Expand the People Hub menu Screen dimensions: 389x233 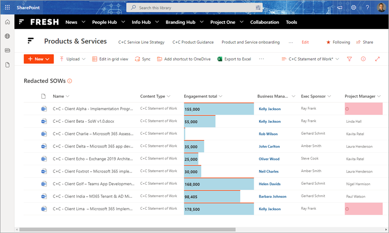123,22
